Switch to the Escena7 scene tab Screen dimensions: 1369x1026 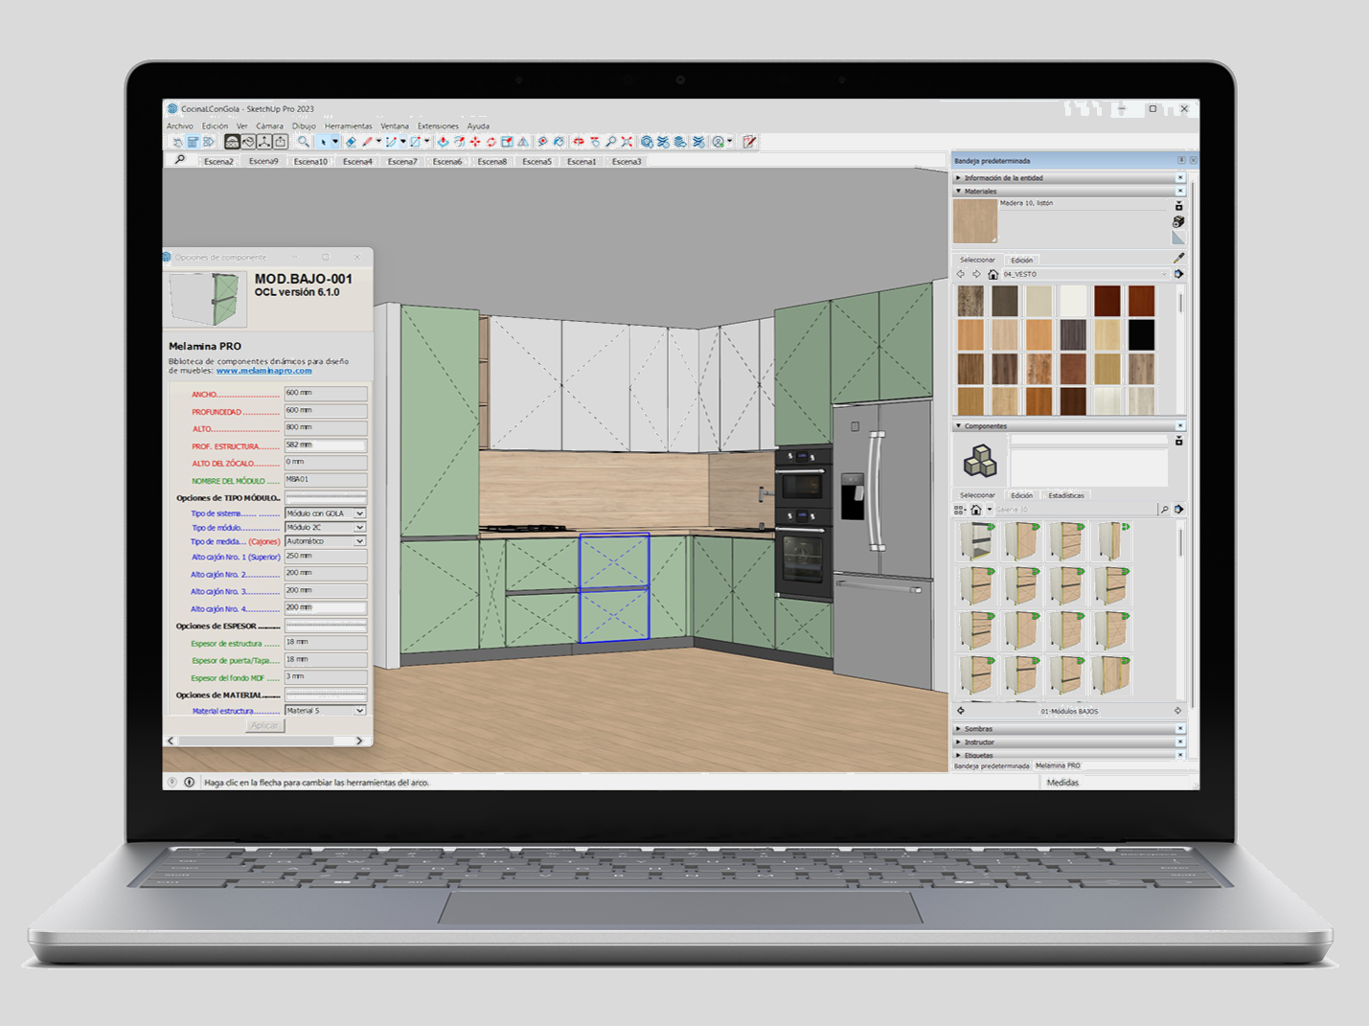402,162
